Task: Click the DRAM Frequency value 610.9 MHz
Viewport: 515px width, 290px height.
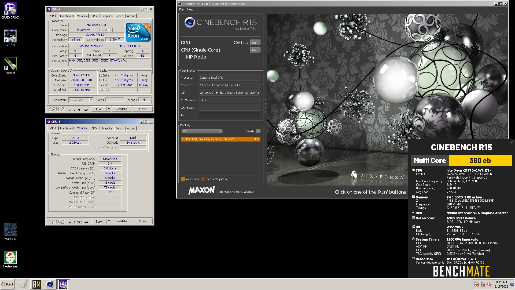Action: click(x=110, y=159)
